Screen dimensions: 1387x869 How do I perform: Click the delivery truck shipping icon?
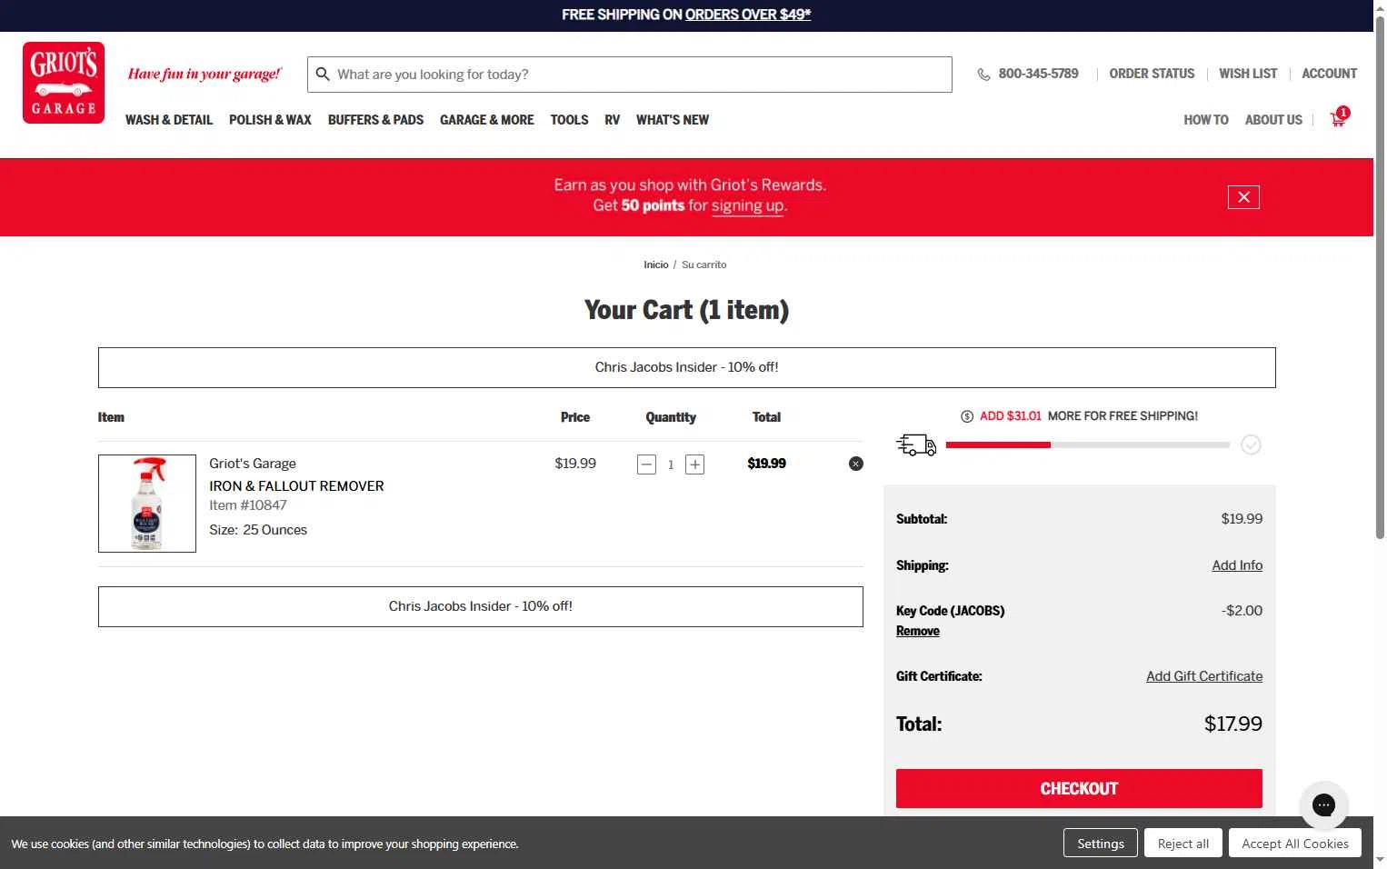click(x=916, y=444)
